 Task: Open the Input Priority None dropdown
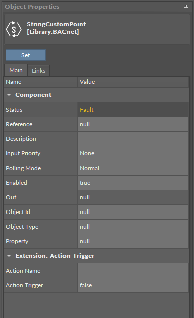click(x=133, y=153)
